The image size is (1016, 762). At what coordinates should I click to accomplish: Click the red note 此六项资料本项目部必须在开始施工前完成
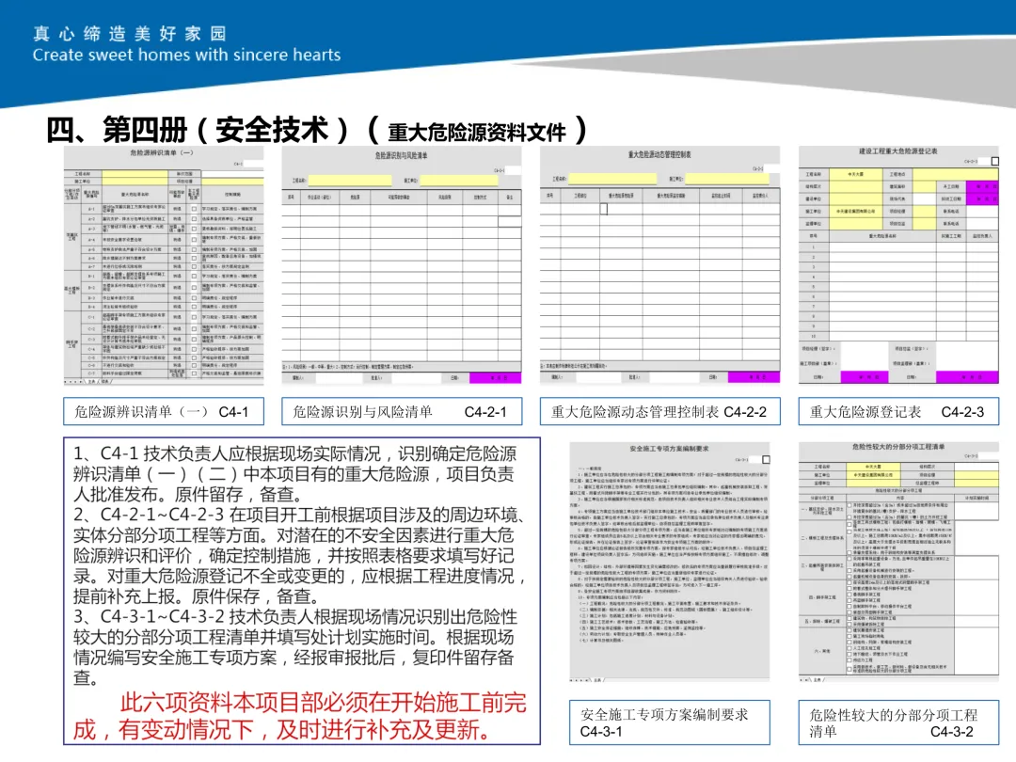[x=299, y=716]
